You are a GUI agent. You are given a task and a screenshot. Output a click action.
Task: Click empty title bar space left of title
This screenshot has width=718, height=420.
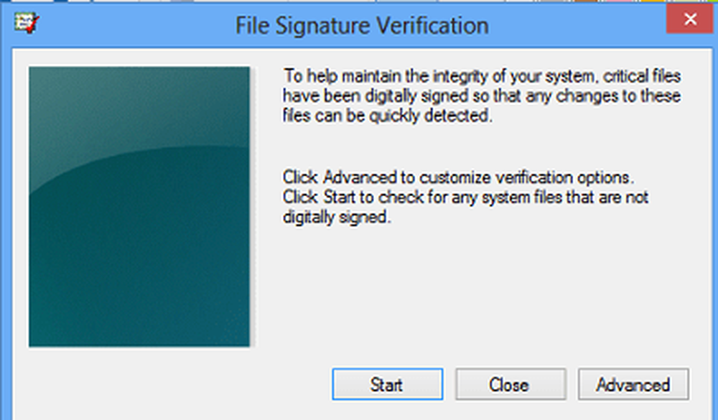point(129,24)
